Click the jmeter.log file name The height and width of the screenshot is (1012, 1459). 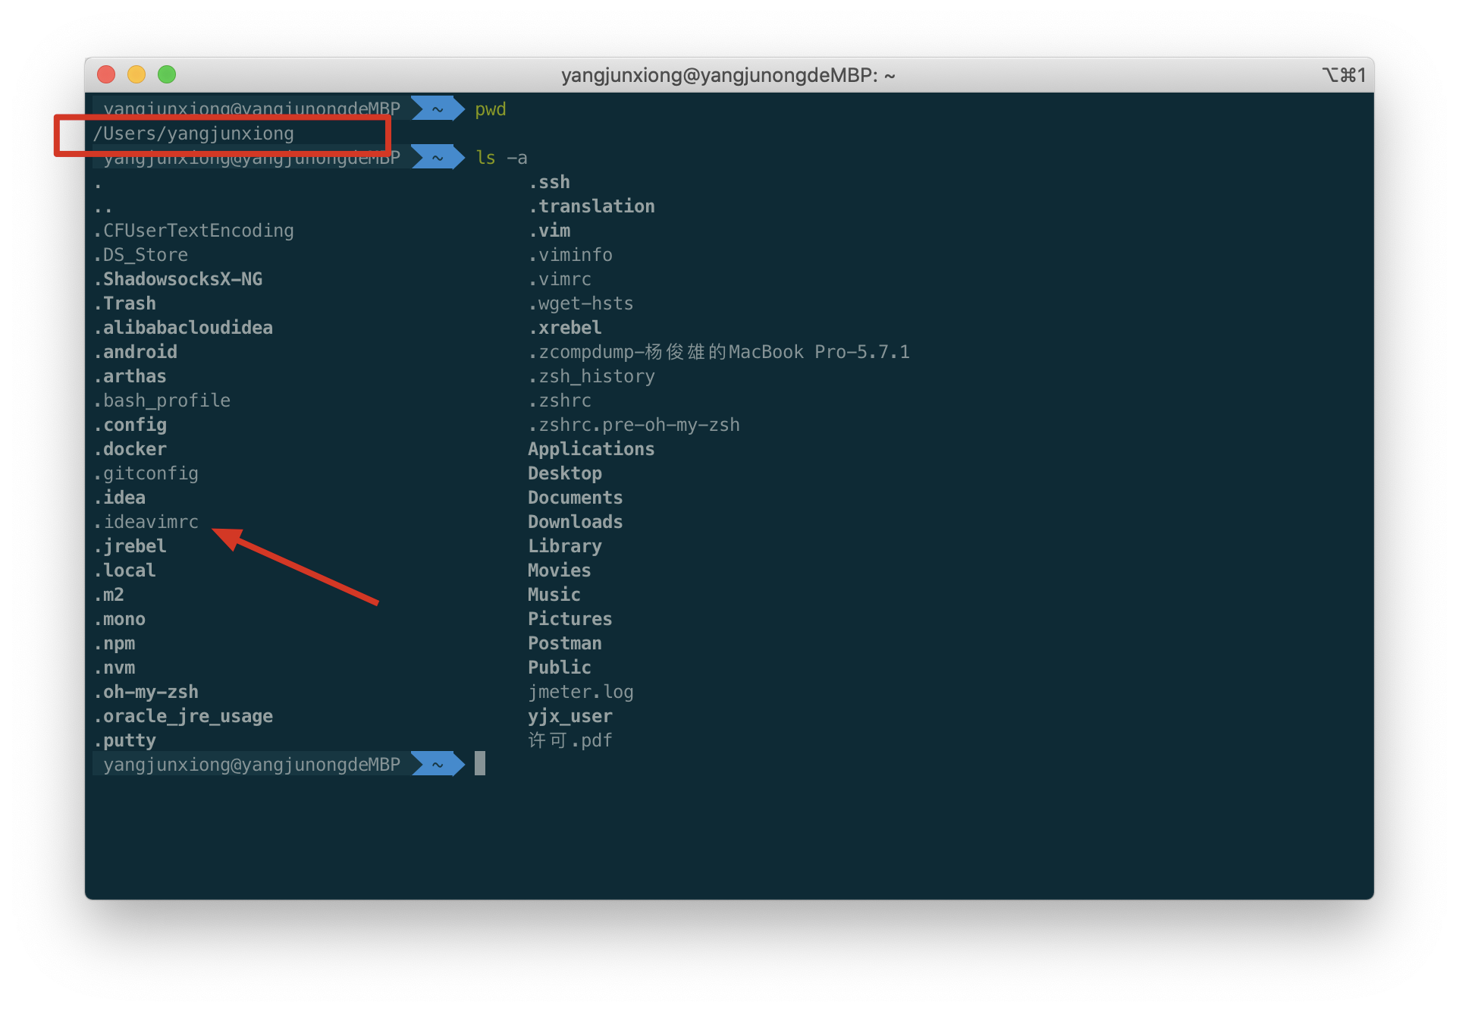click(581, 692)
